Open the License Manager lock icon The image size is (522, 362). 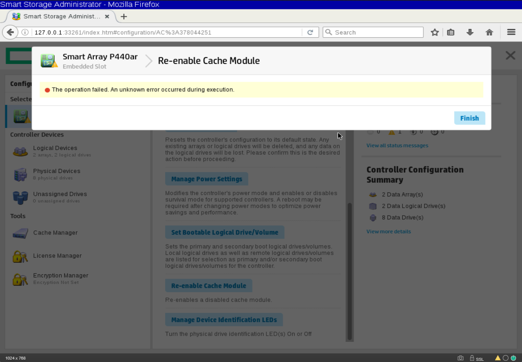tap(20, 256)
